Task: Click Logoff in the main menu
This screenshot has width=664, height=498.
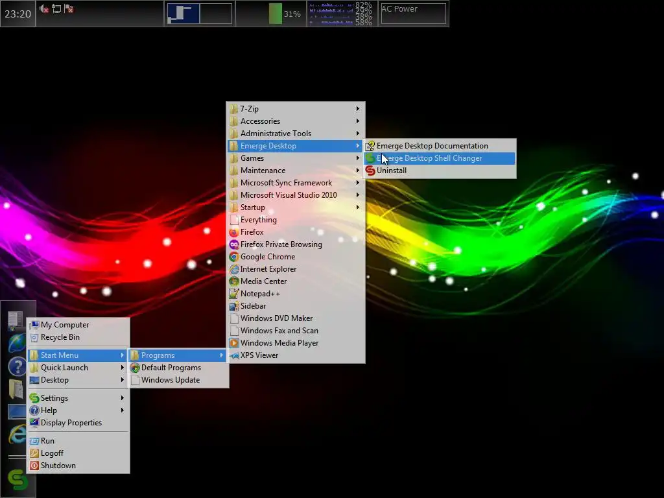Action: pyautogui.click(x=78, y=453)
